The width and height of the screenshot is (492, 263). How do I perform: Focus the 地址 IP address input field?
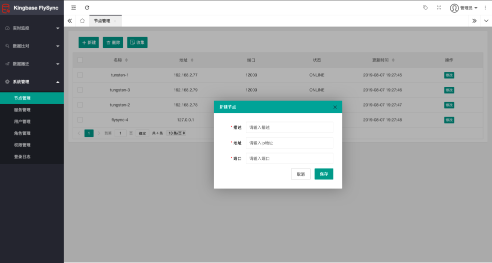[289, 143]
